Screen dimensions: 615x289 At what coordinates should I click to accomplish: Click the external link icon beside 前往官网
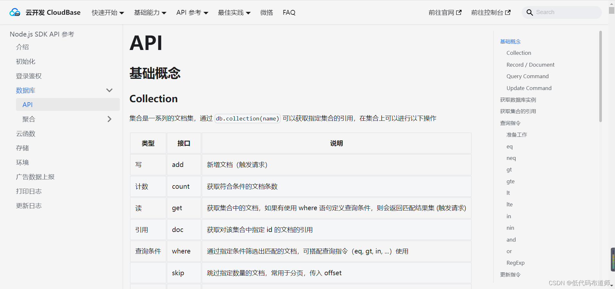[x=459, y=12]
